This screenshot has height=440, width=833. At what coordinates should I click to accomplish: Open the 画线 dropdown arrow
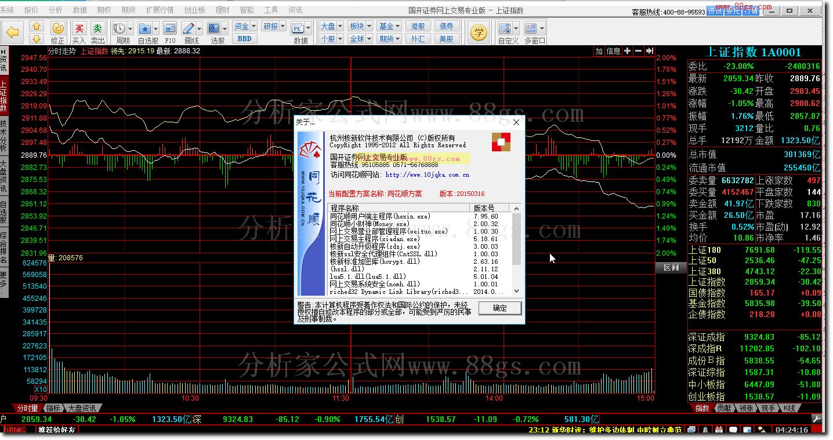pos(199,28)
